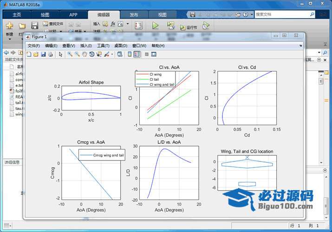Select the Rotate 3D tool

[92, 54]
